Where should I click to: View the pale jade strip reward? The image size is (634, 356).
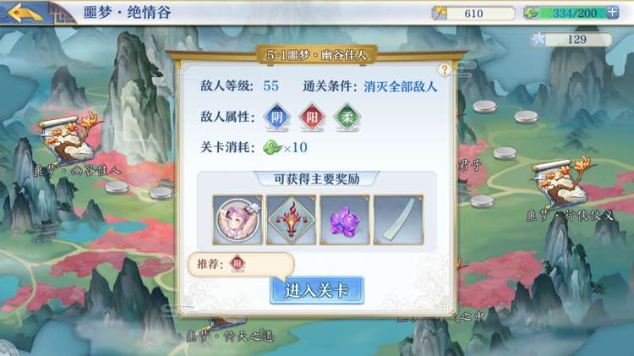click(398, 220)
